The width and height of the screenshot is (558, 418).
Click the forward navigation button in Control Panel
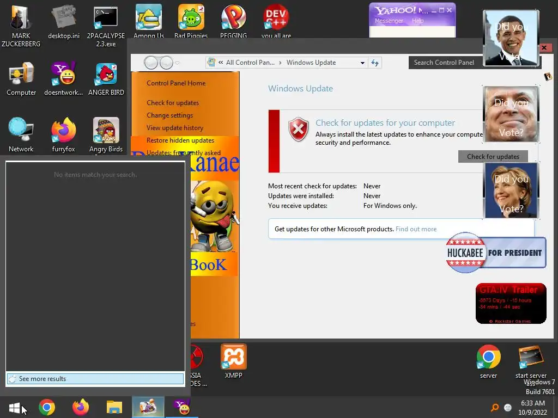click(x=166, y=63)
